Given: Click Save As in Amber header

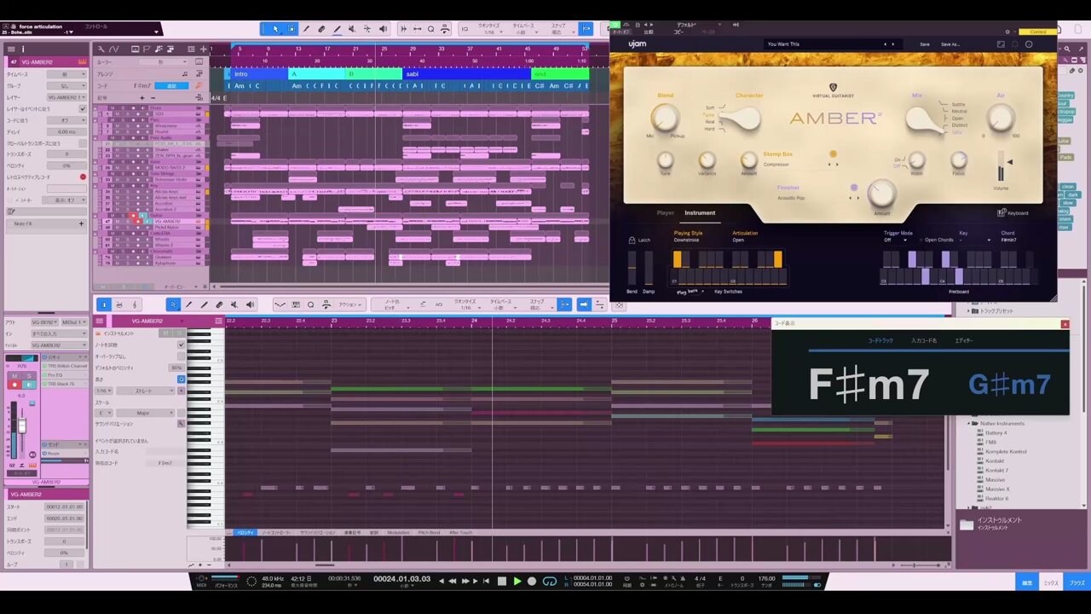Looking at the screenshot, I should point(950,44).
